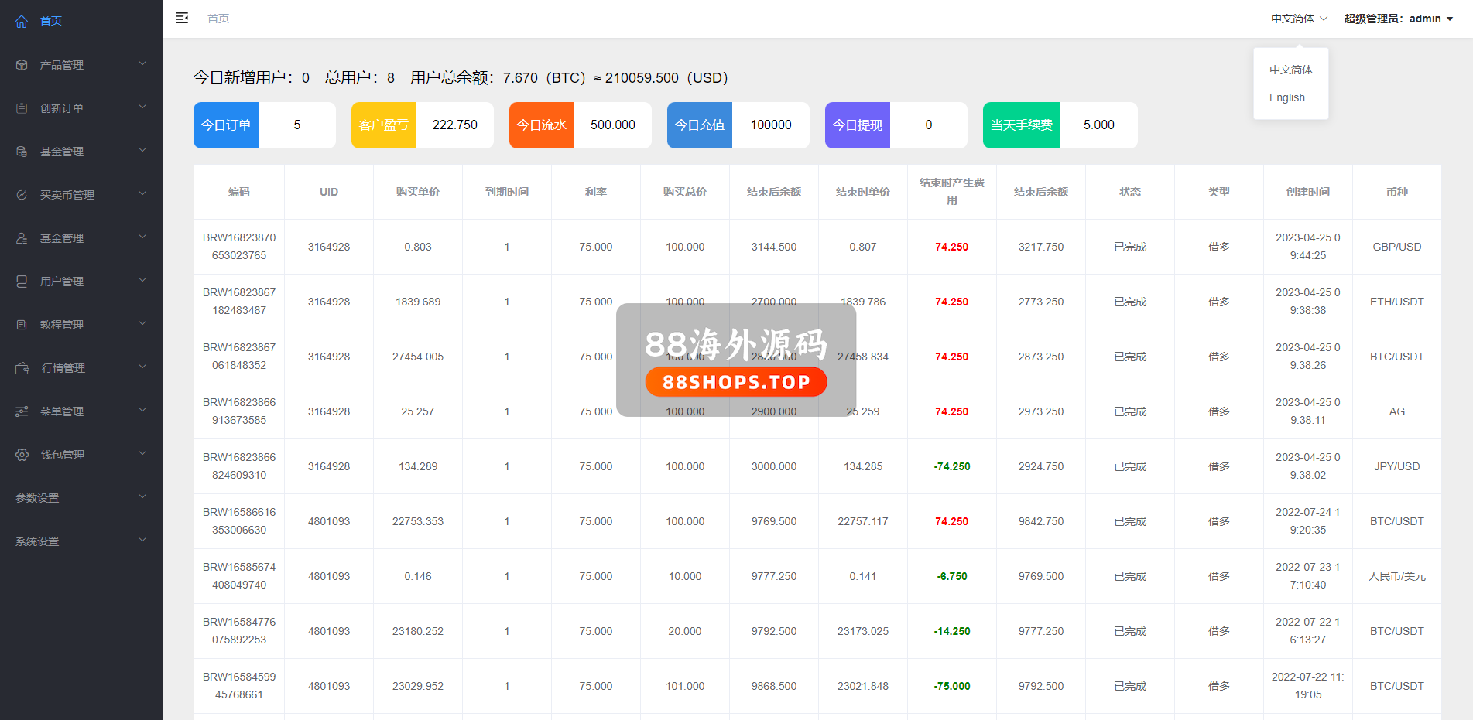Click the 买卖币管理 sidebar icon
The image size is (1473, 720).
[x=22, y=195]
